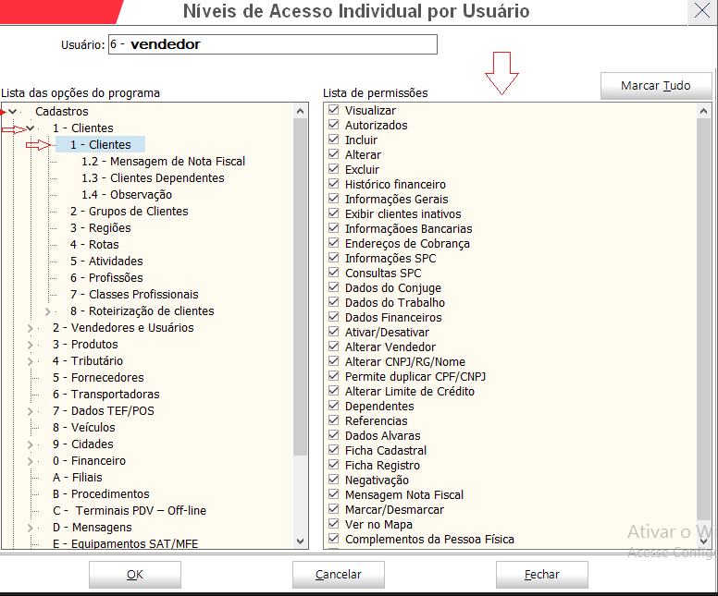Toggle Informações SPC checkbox
This screenshot has width=718, height=596.
334,258
